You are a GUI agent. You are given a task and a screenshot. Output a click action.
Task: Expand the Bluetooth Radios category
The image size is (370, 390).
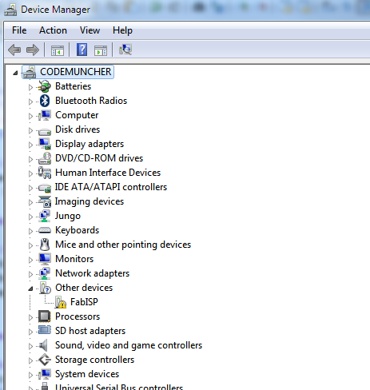pos(30,101)
